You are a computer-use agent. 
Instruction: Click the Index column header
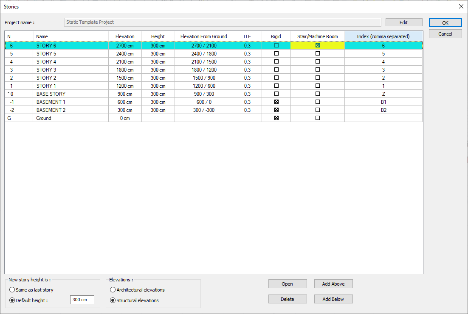tap(383, 36)
